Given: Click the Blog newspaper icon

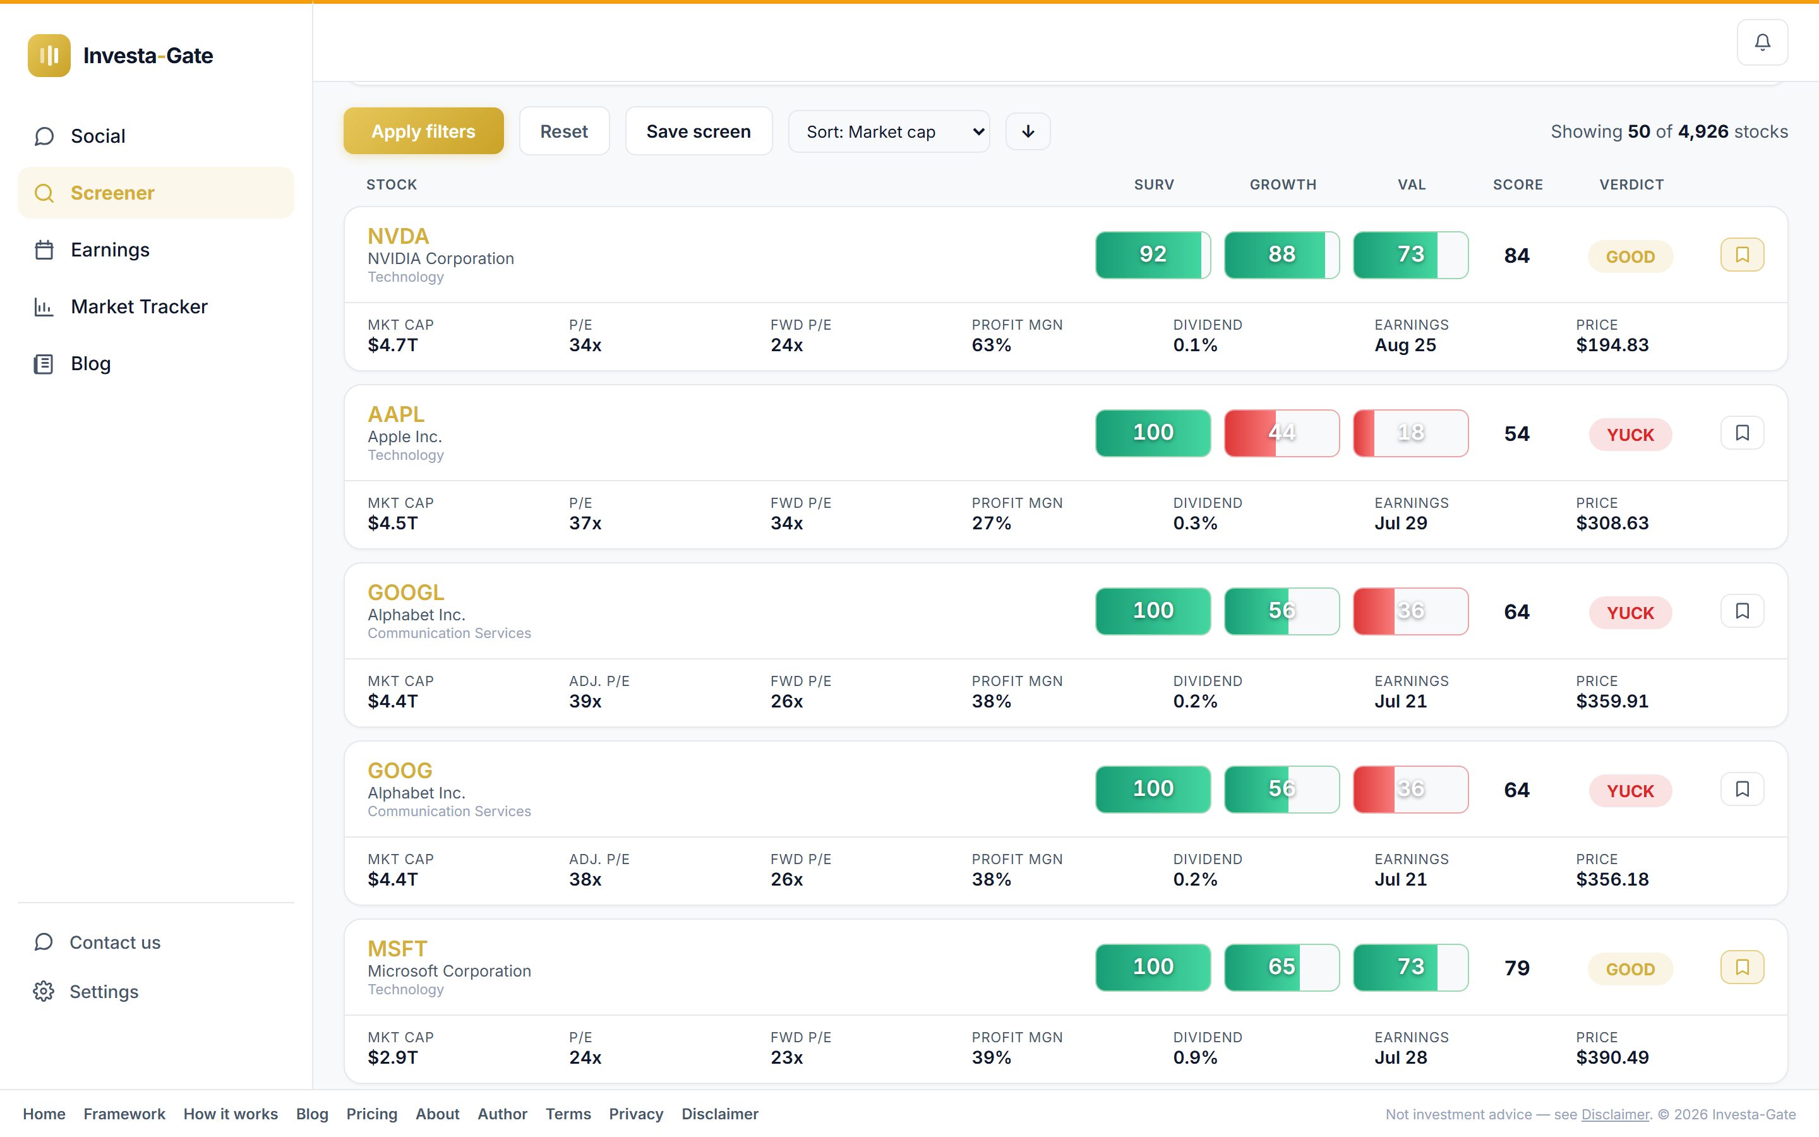Looking at the screenshot, I should [44, 364].
